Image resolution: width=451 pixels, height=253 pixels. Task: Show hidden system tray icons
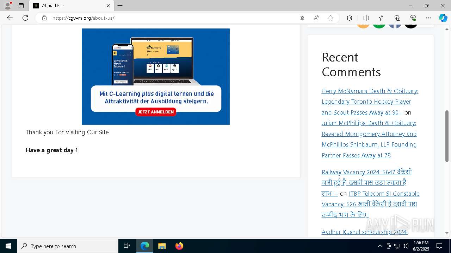pos(380,246)
